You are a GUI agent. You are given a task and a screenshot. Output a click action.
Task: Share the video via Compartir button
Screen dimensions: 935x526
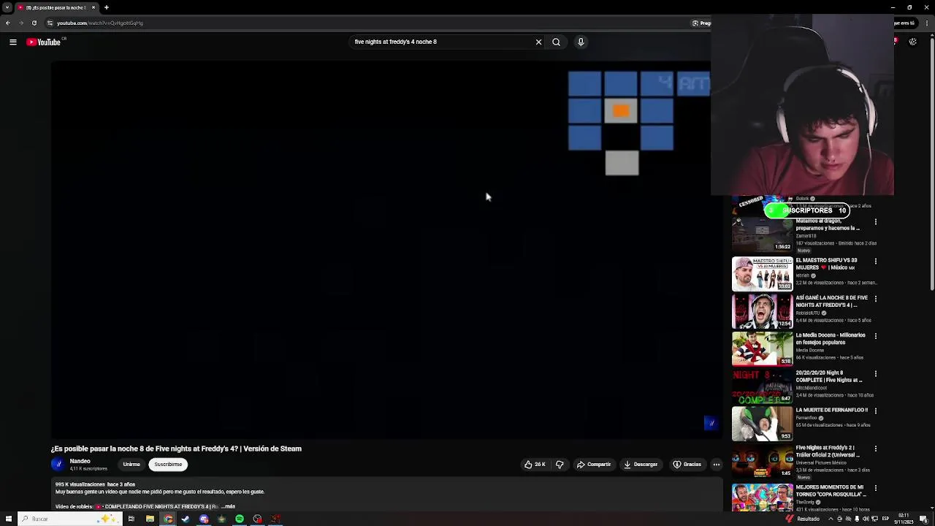pos(594,465)
